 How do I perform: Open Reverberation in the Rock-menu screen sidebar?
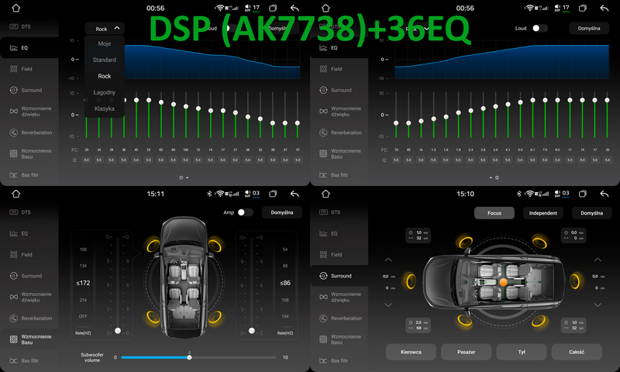(x=29, y=133)
